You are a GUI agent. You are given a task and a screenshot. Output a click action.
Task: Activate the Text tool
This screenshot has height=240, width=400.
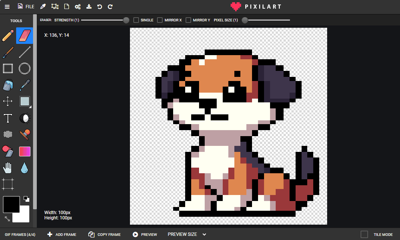[8, 118]
